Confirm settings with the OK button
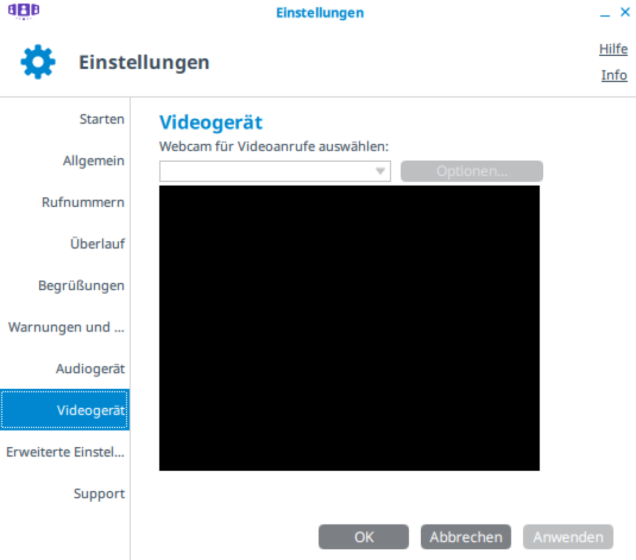The image size is (636, 560). pyautogui.click(x=364, y=537)
